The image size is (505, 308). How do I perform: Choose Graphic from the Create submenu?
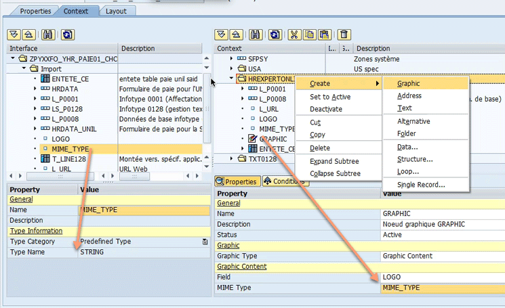[x=408, y=83]
